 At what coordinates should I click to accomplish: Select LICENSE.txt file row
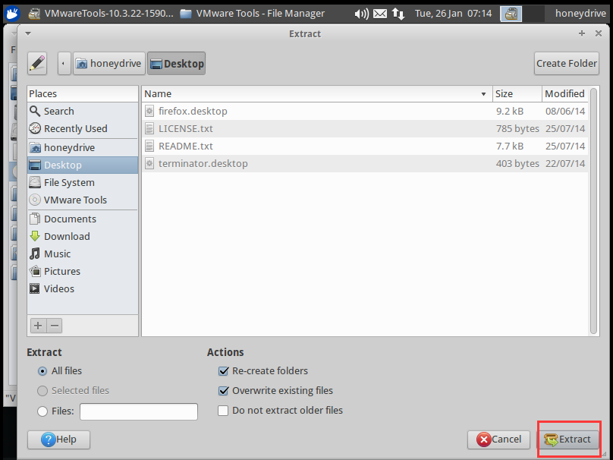[365, 129]
